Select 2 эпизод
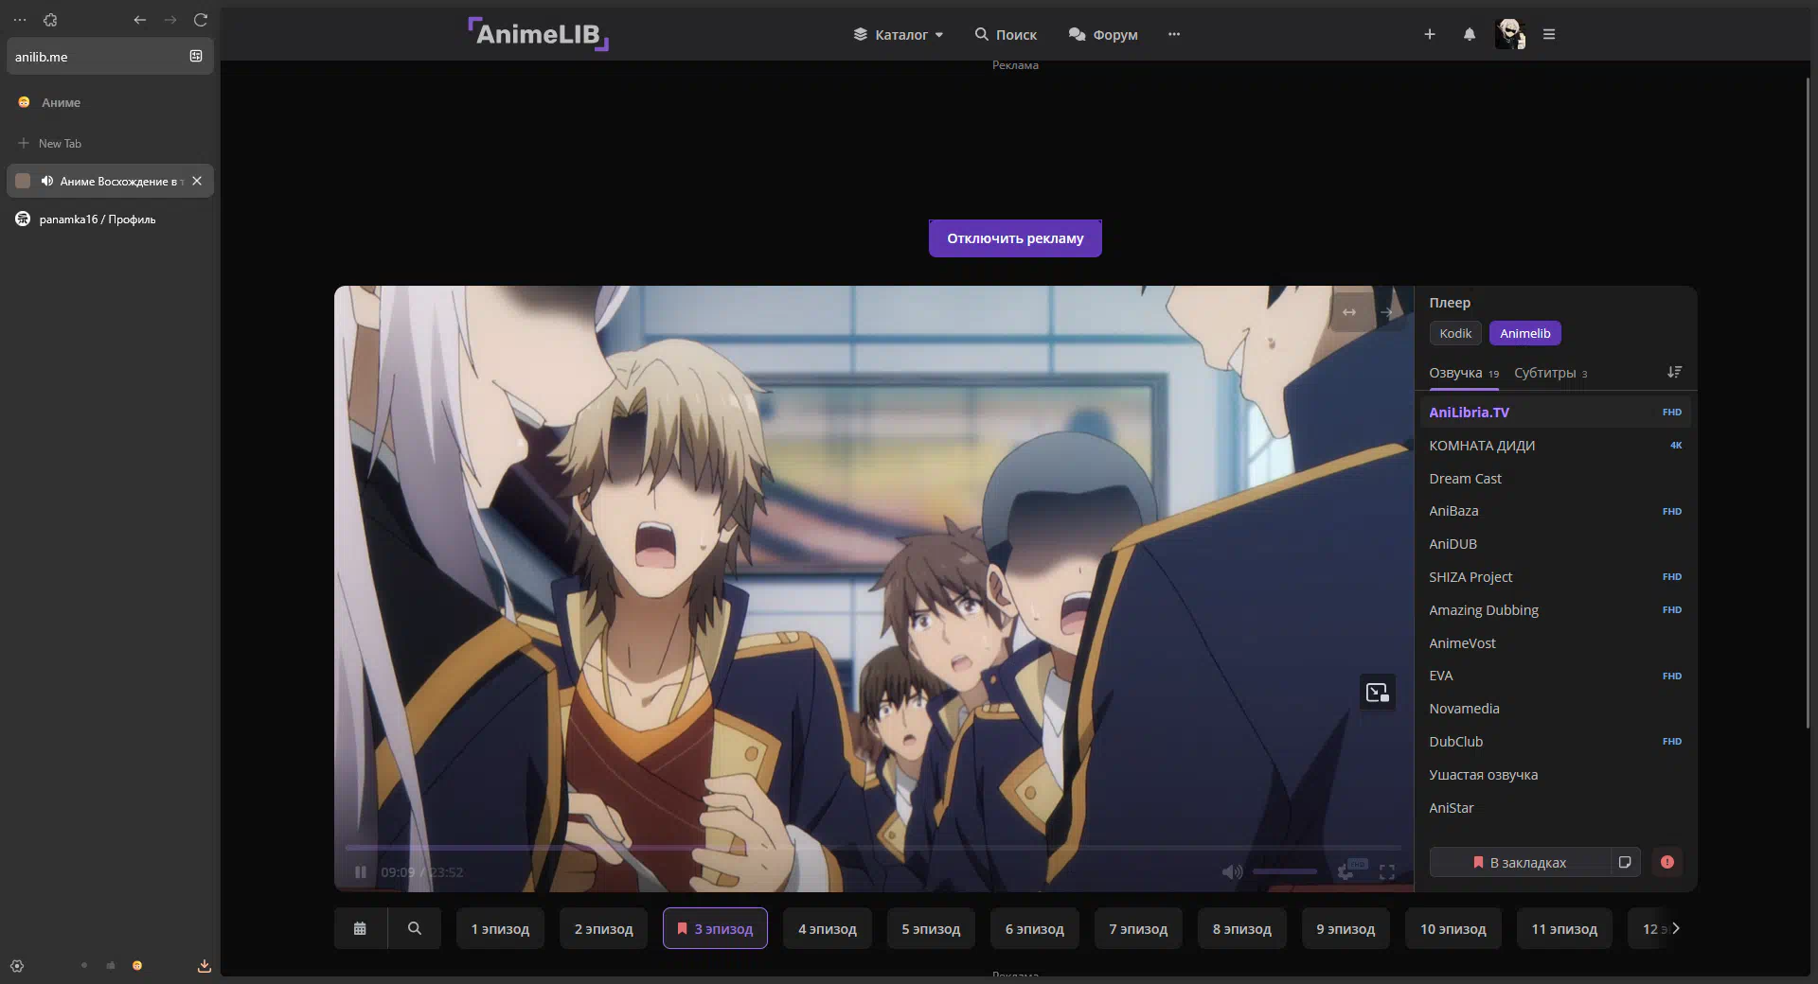This screenshot has width=1818, height=984. (x=603, y=929)
